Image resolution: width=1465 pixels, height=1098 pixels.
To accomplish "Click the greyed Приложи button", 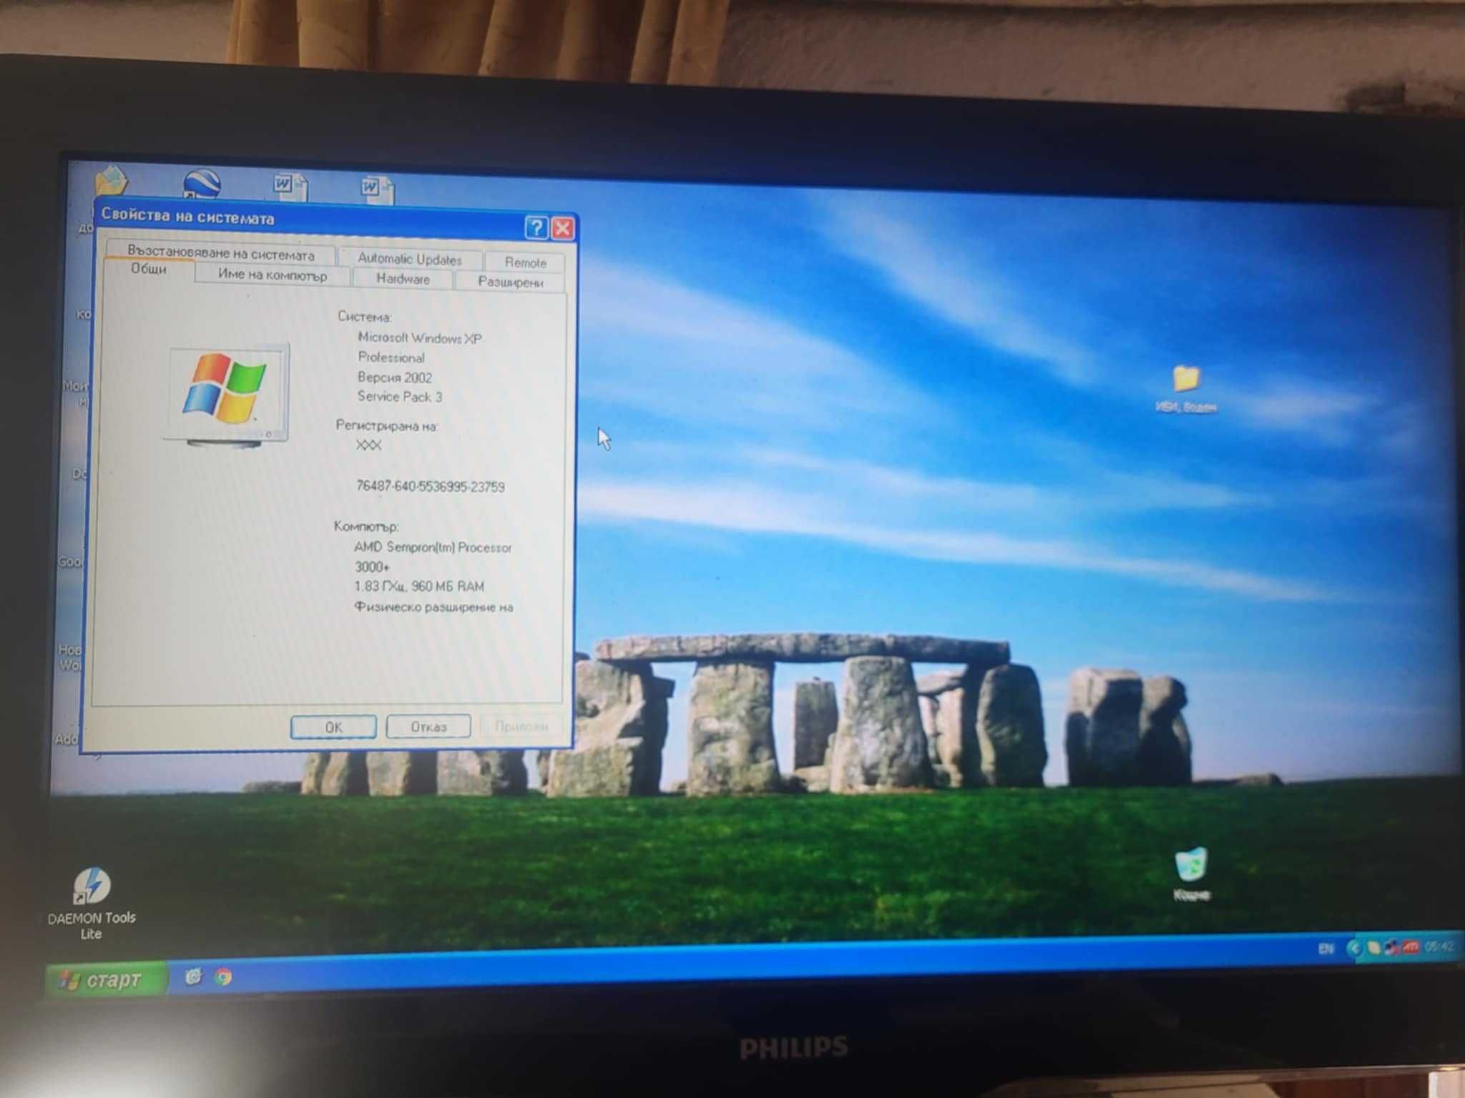I will pos(521,726).
